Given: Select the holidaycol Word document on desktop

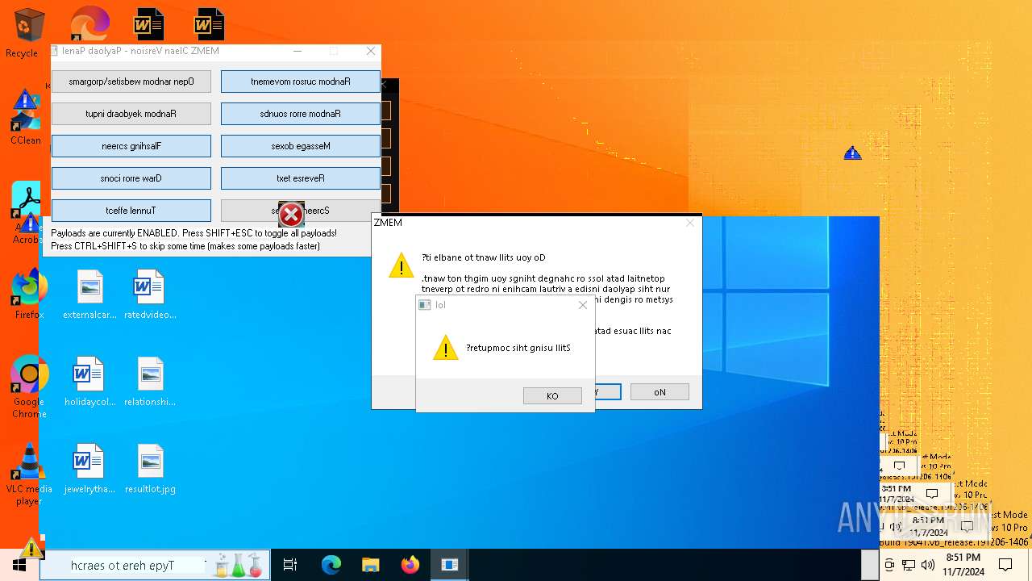Looking at the screenshot, I should [x=89, y=382].
